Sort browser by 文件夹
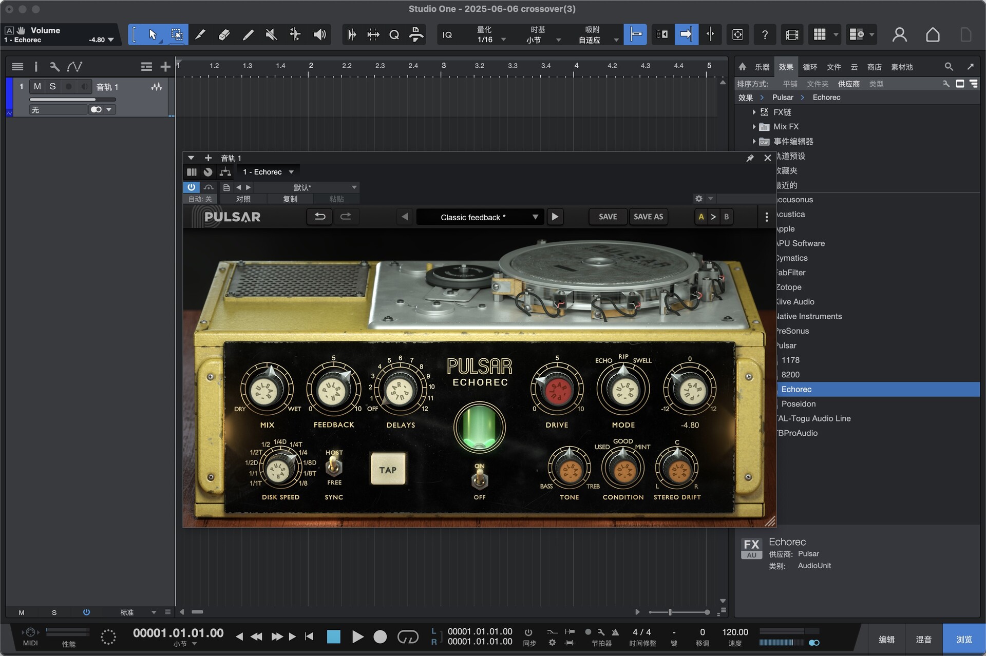 [817, 84]
